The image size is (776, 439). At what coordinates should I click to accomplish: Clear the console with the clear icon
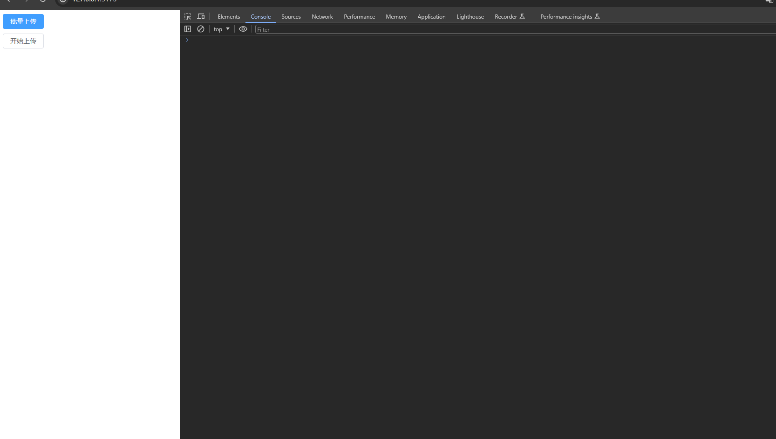click(x=201, y=29)
